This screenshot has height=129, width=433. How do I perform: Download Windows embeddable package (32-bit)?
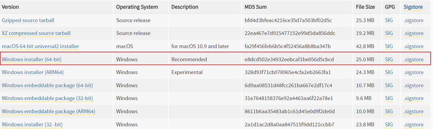point(47,98)
